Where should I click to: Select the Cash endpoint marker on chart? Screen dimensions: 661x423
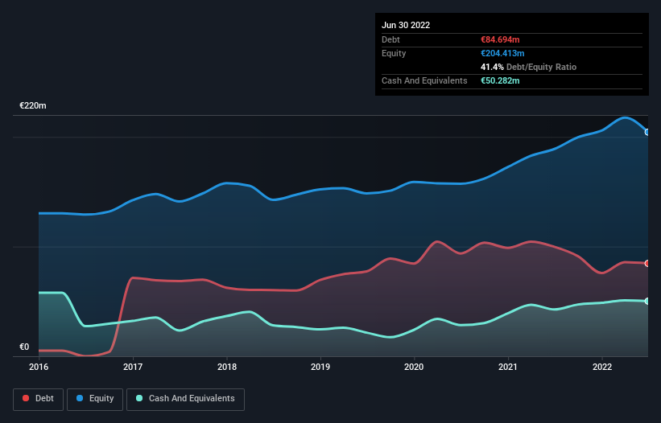(647, 301)
